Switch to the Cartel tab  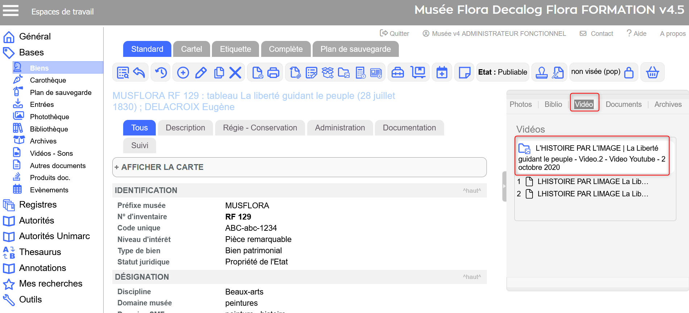pyautogui.click(x=191, y=49)
